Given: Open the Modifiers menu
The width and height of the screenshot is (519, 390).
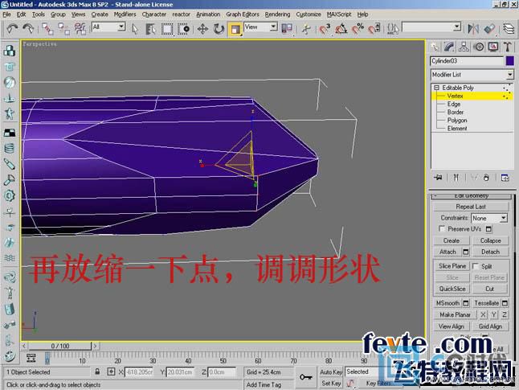Looking at the screenshot, I should [125, 14].
